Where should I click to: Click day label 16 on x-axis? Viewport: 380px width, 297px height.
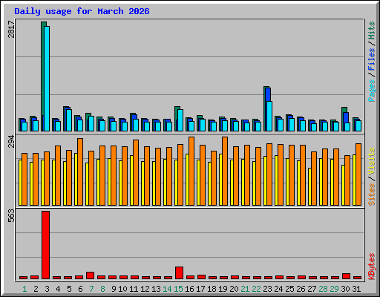tap(189, 289)
